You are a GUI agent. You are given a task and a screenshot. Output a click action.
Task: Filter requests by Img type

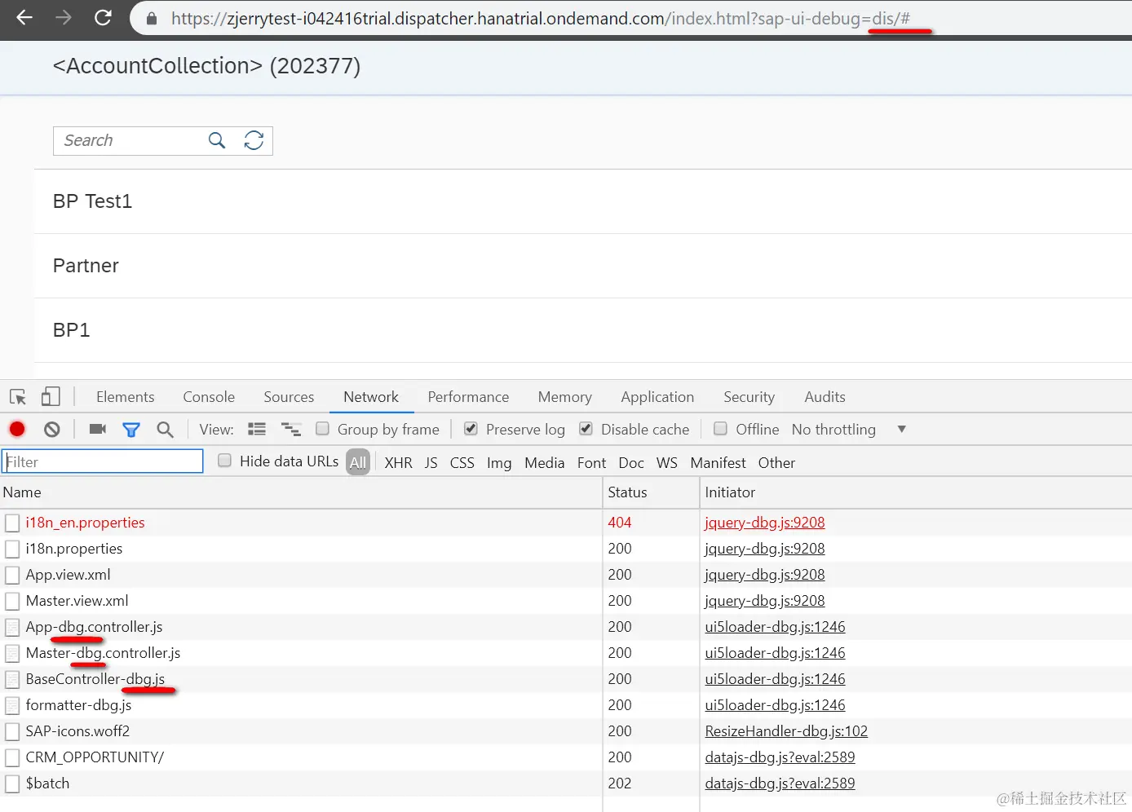pos(499,463)
